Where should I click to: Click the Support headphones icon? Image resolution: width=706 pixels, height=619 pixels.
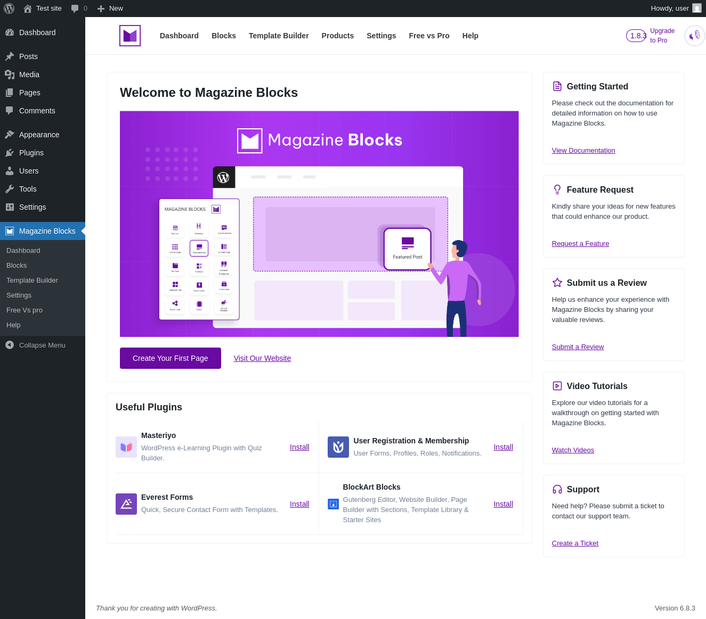tap(557, 489)
